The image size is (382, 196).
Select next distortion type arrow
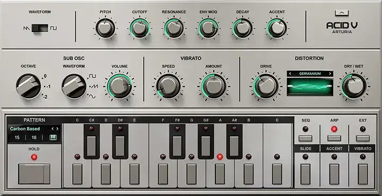[x=331, y=74]
